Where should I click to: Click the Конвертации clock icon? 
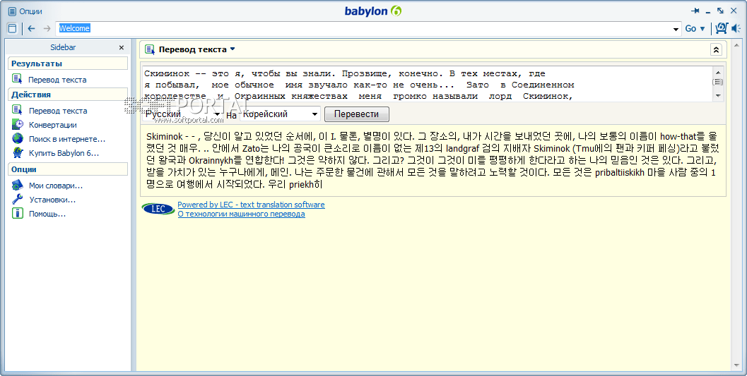(x=18, y=125)
